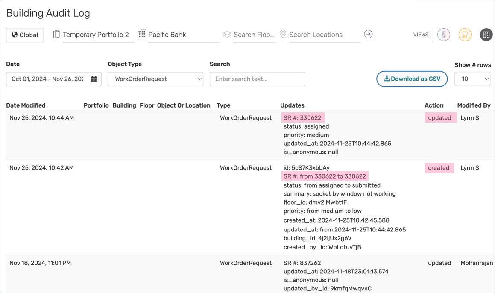This screenshot has width=495, height=293.
Task: Click the Floor column header
Action: [x=147, y=105]
